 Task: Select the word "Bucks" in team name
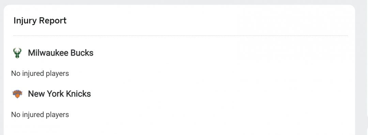[82, 53]
